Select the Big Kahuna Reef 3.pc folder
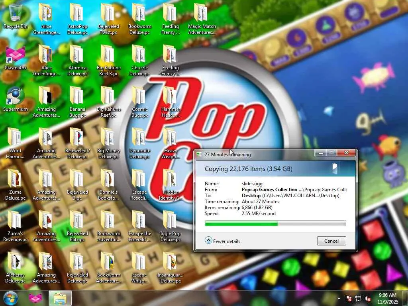Image resolution: width=408 pixels, height=306 pixels. 108,60
